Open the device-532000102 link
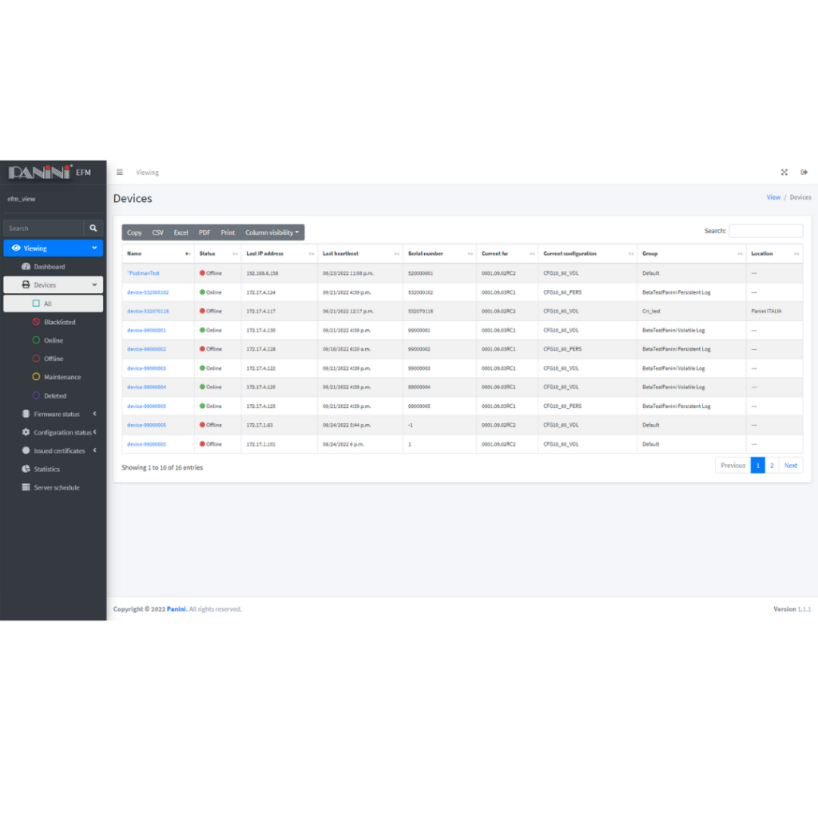 click(148, 292)
